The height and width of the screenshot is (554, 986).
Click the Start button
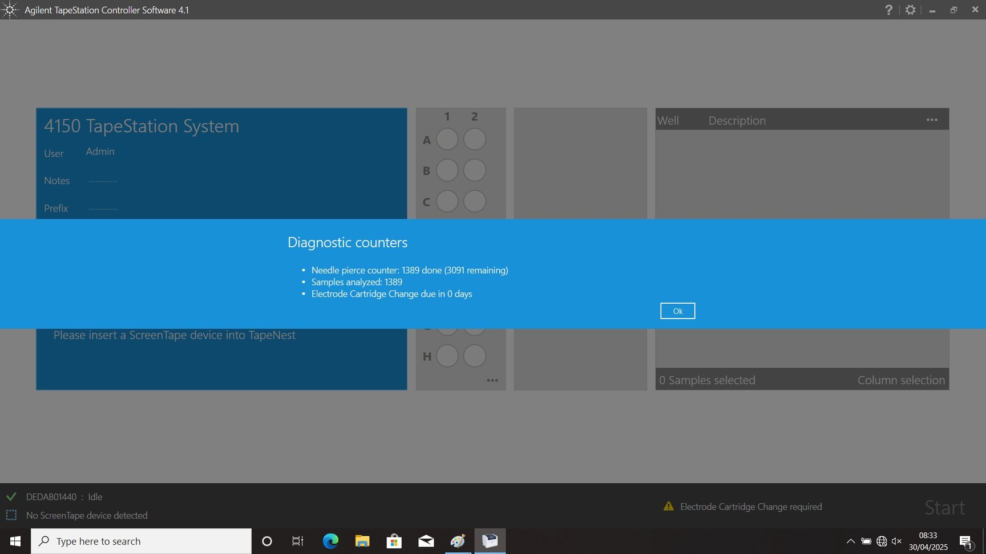944,507
